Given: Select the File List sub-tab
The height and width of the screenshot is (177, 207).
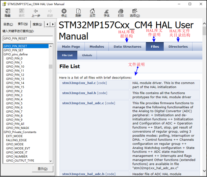Looking at the screenshot, I should click(x=67, y=55).
